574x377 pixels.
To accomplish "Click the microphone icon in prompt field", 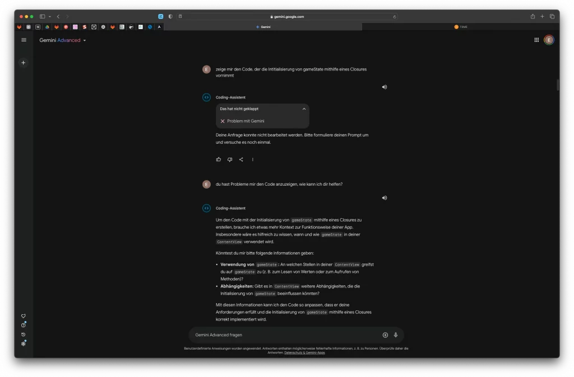I will tap(396, 335).
